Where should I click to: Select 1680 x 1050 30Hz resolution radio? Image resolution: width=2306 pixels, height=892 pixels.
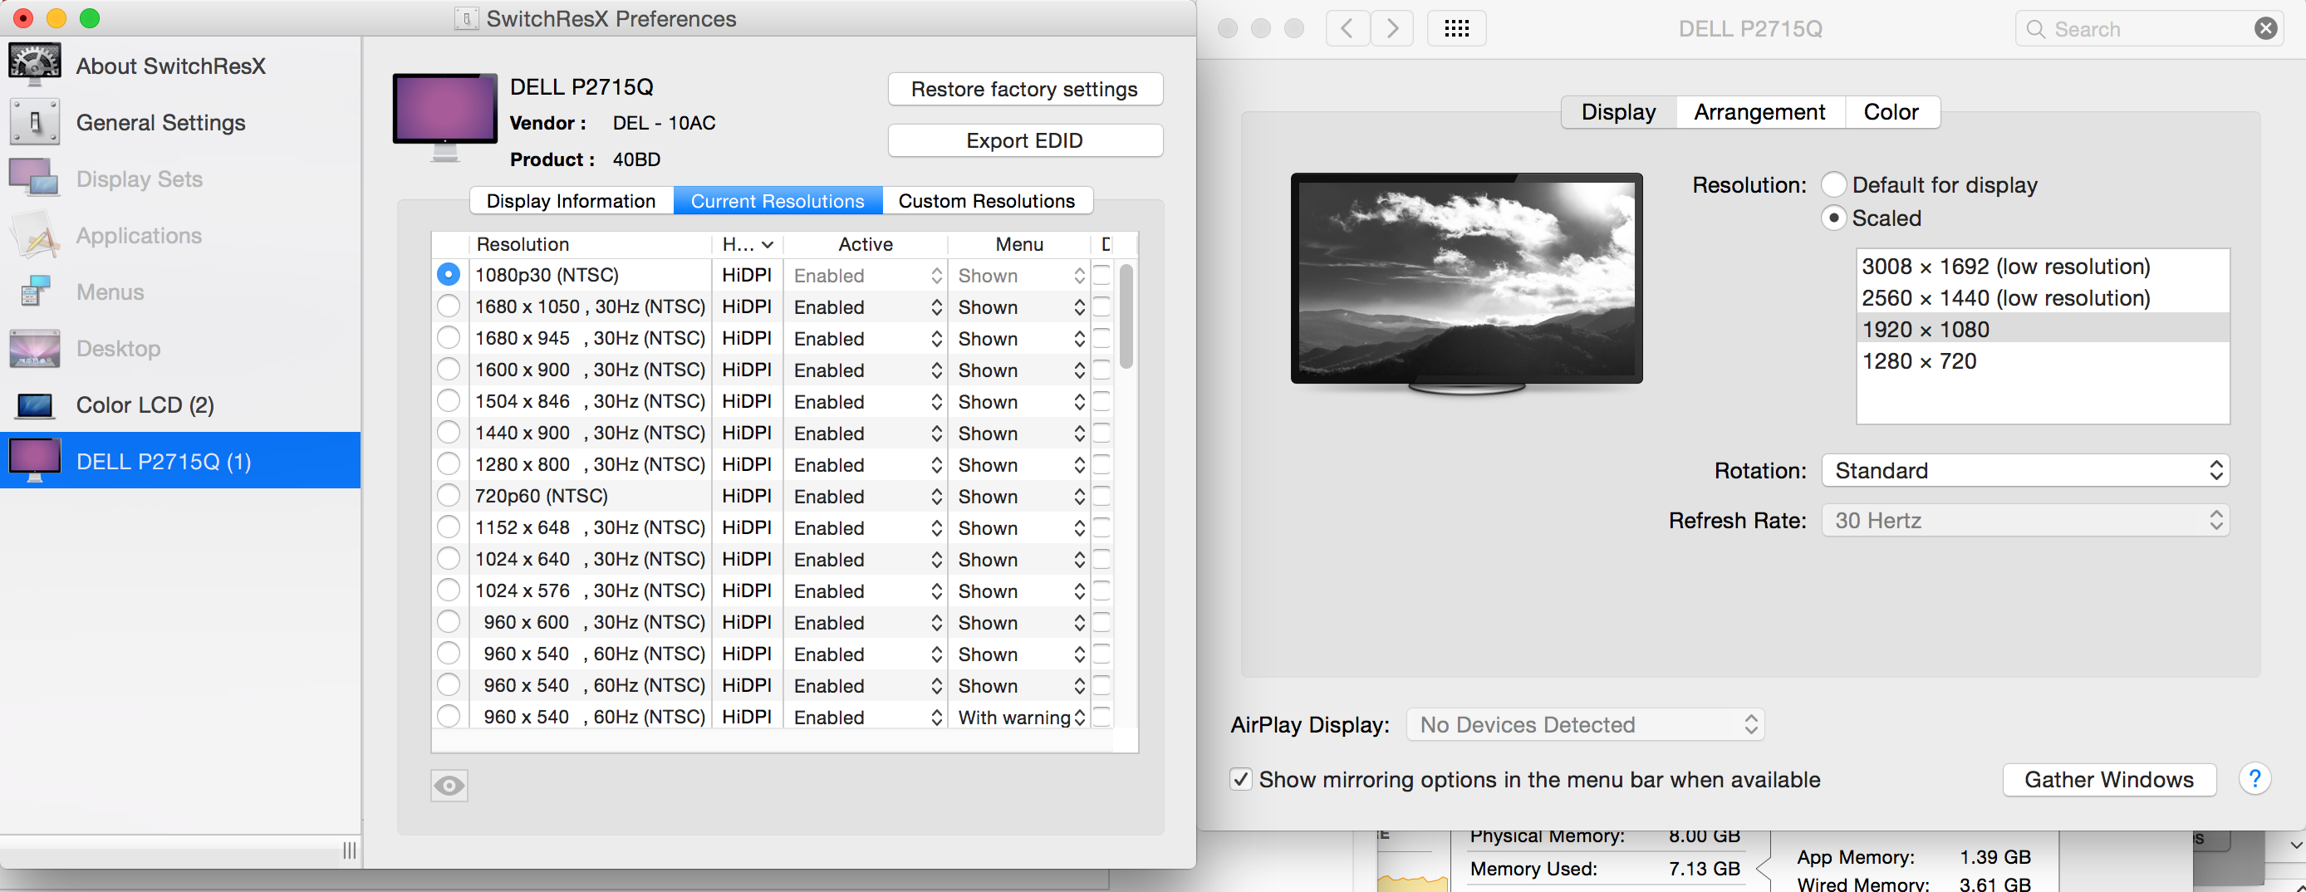click(449, 306)
